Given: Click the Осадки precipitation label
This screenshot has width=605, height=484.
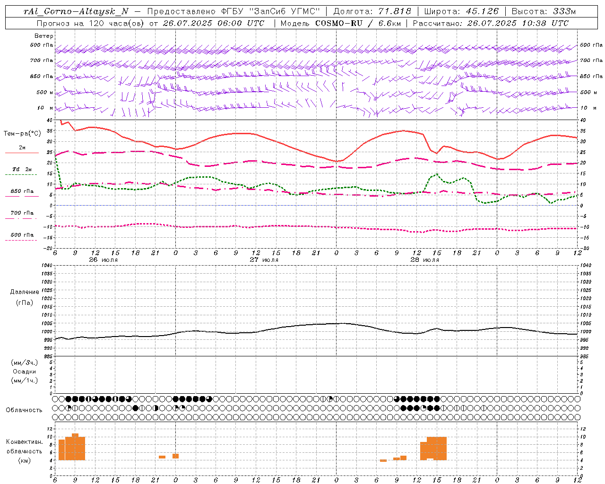Looking at the screenshot, I should coord(24,372).
